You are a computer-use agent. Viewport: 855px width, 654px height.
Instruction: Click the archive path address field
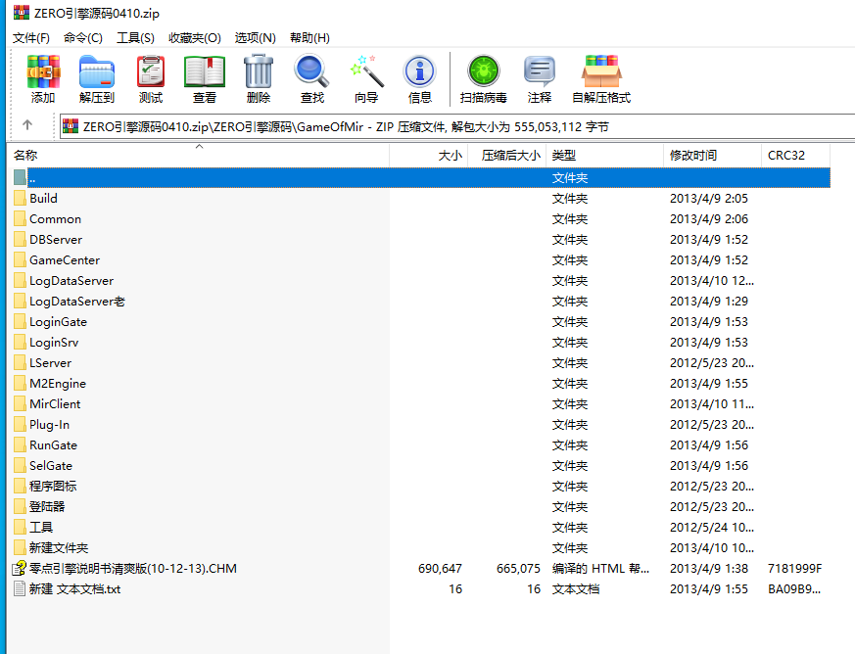[x=457, y=126]
